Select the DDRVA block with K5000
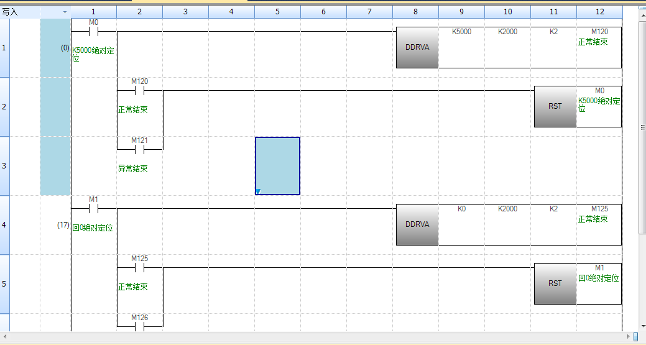This screenshot has width=646, height=345. tap(417, 47)
